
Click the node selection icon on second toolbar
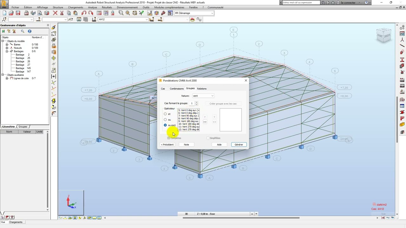point(4,19)
